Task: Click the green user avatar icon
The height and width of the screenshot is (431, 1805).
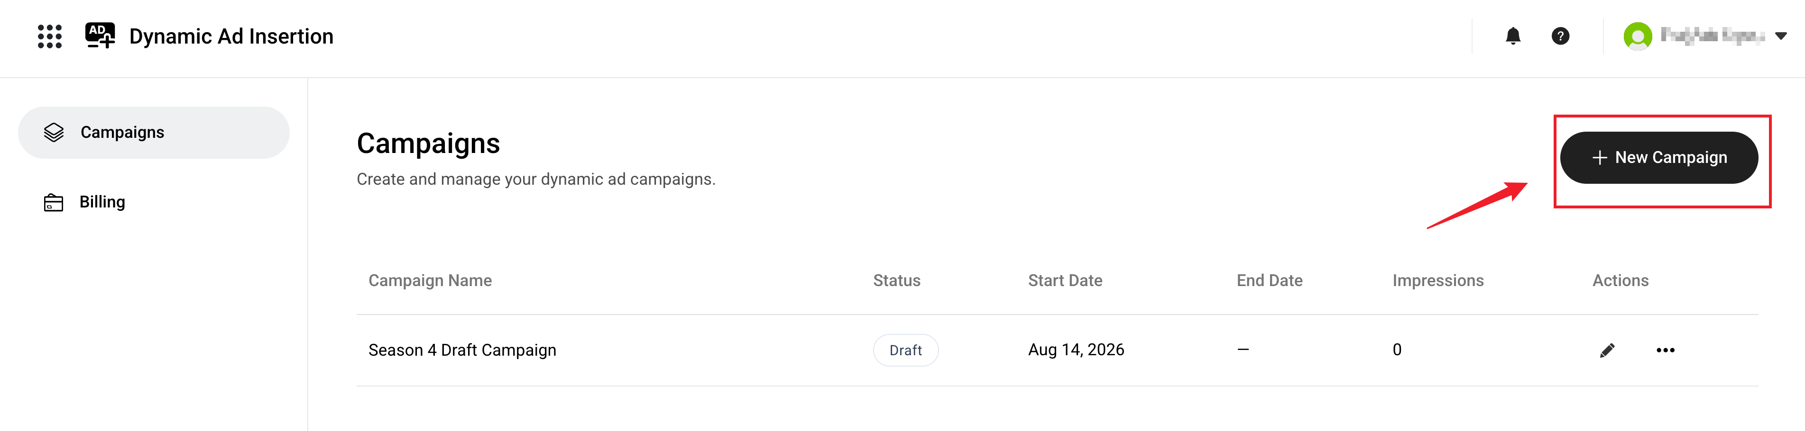Action: coord(1638,36)
